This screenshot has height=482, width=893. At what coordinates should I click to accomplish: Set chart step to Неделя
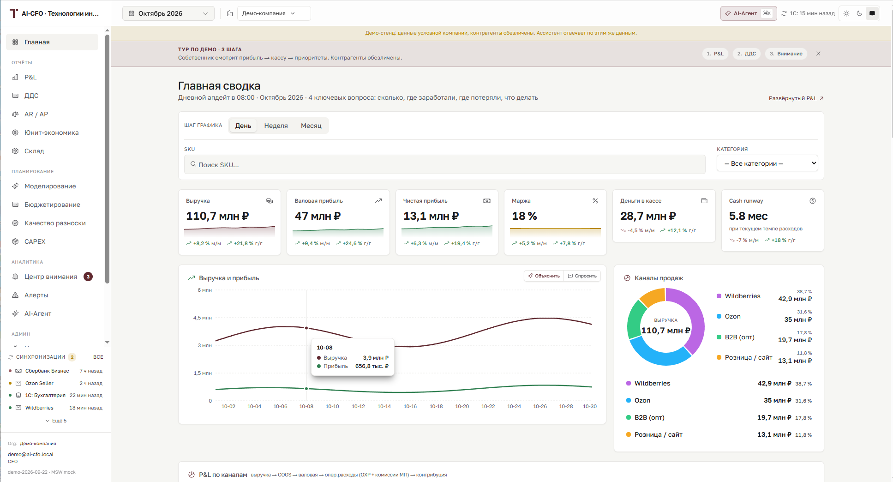tap(276, 126)
